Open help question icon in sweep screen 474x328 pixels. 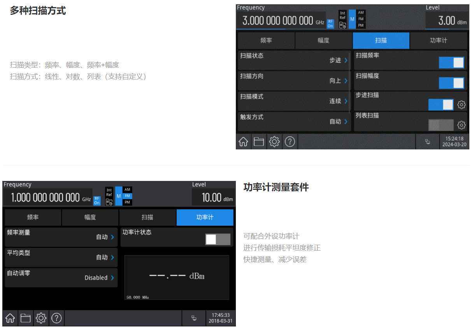[x=290, y=142]
